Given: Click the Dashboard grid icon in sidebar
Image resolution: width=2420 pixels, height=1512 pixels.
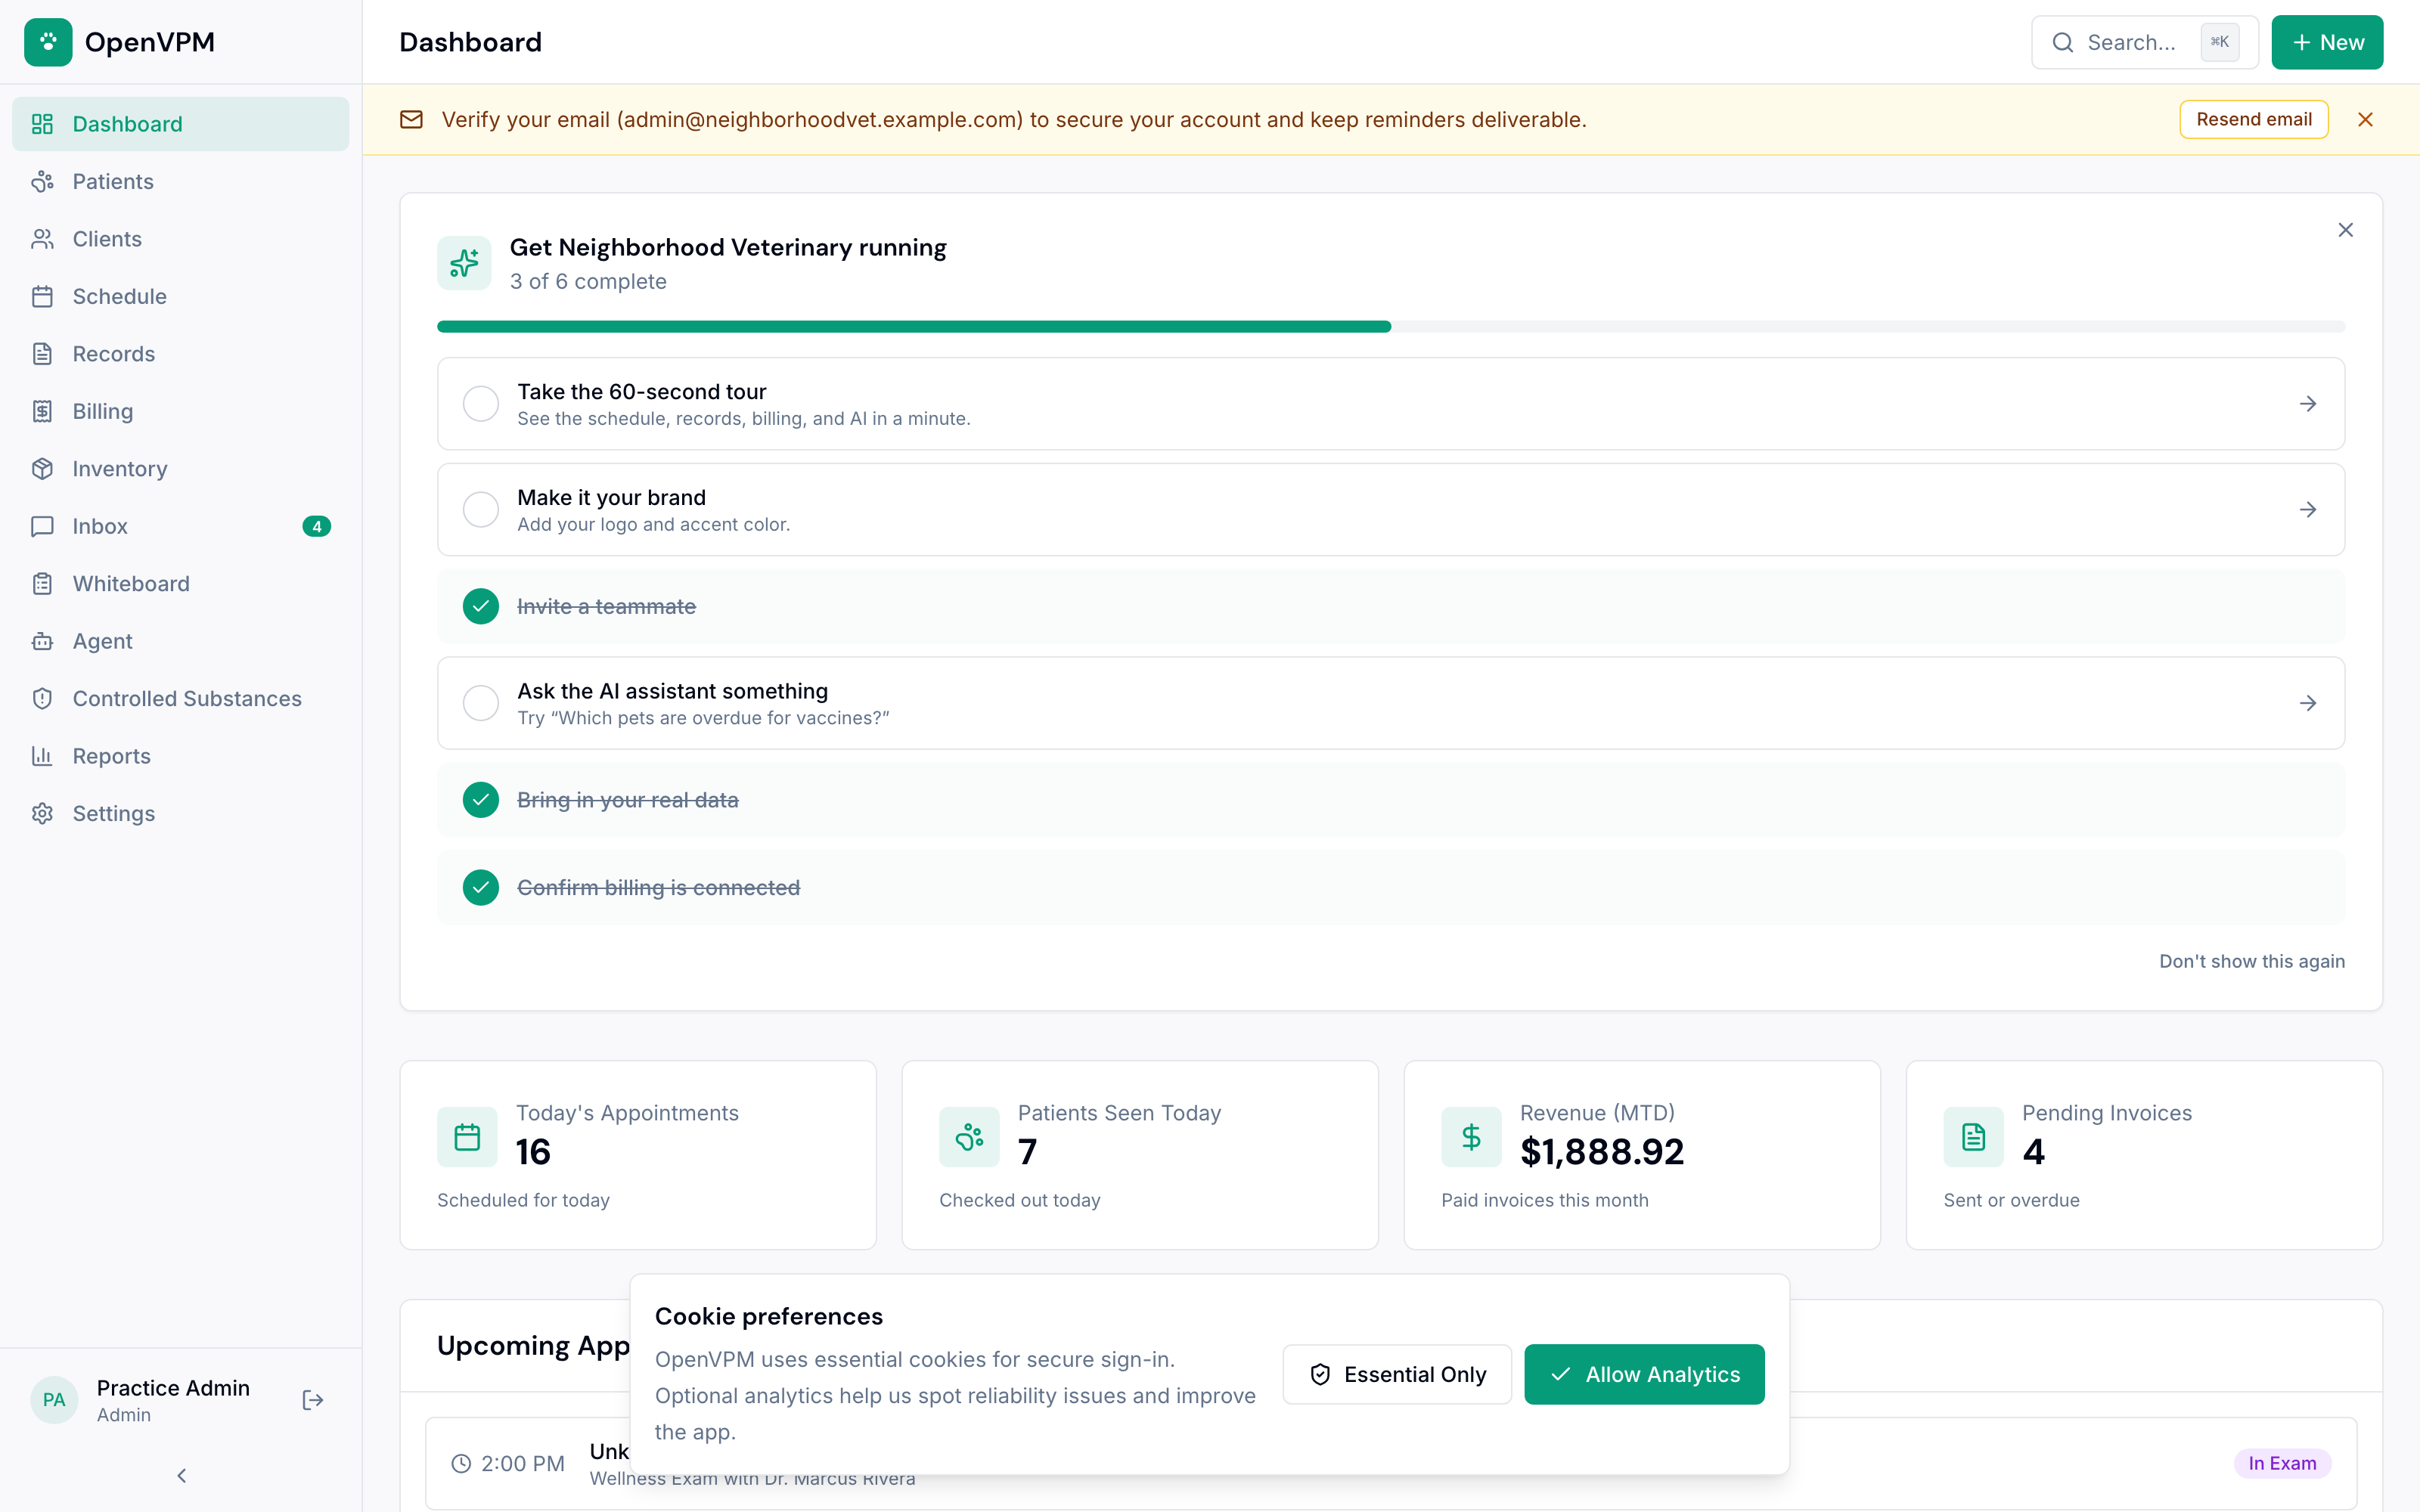Looking at the screenshot, I should pos(42,124).
